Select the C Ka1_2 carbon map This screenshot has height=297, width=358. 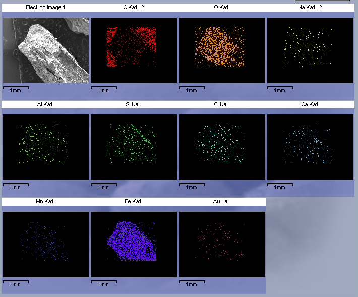pyautogui.click(x=134, y=50)
